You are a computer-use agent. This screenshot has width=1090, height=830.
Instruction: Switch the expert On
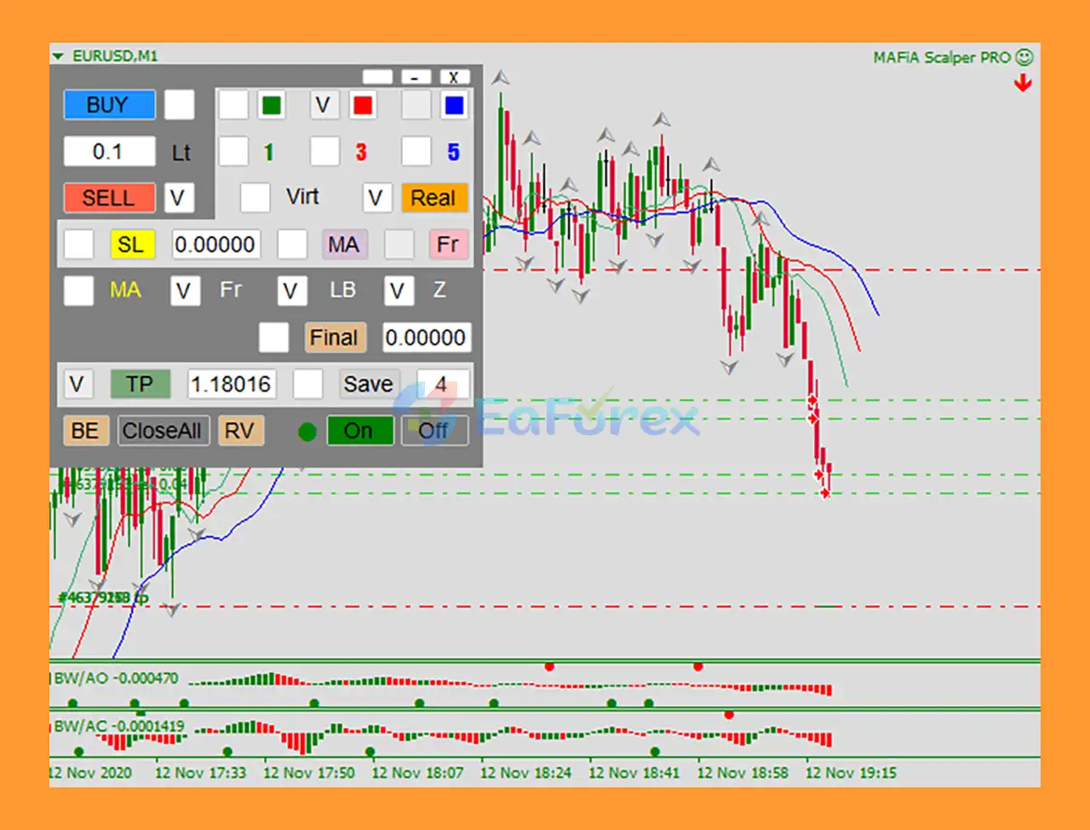[359, 431]
